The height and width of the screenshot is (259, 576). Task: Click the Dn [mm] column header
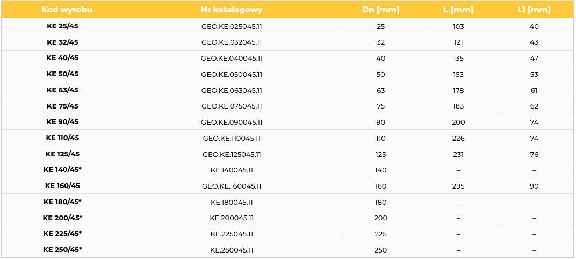tap(380, 10)
